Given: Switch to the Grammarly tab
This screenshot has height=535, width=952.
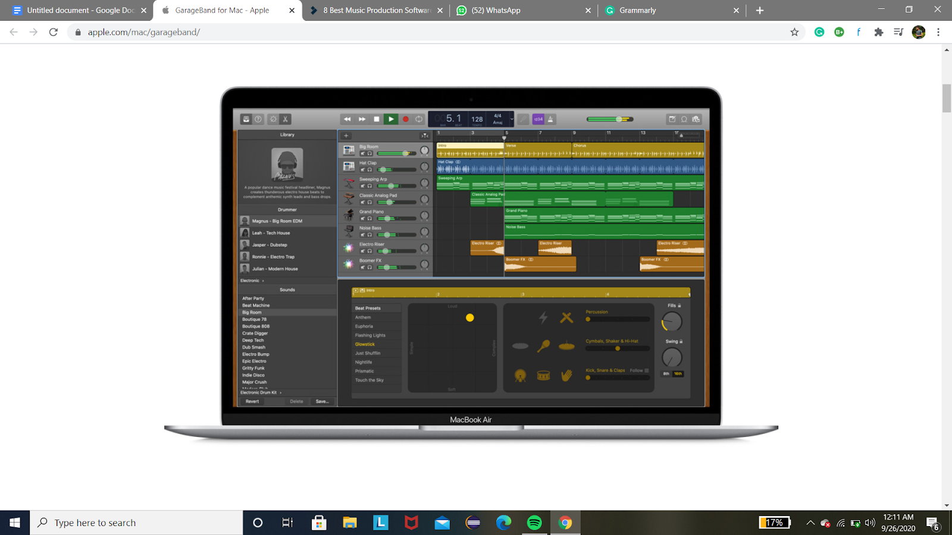Looking at the screenshot, I should tap(671, 10).
